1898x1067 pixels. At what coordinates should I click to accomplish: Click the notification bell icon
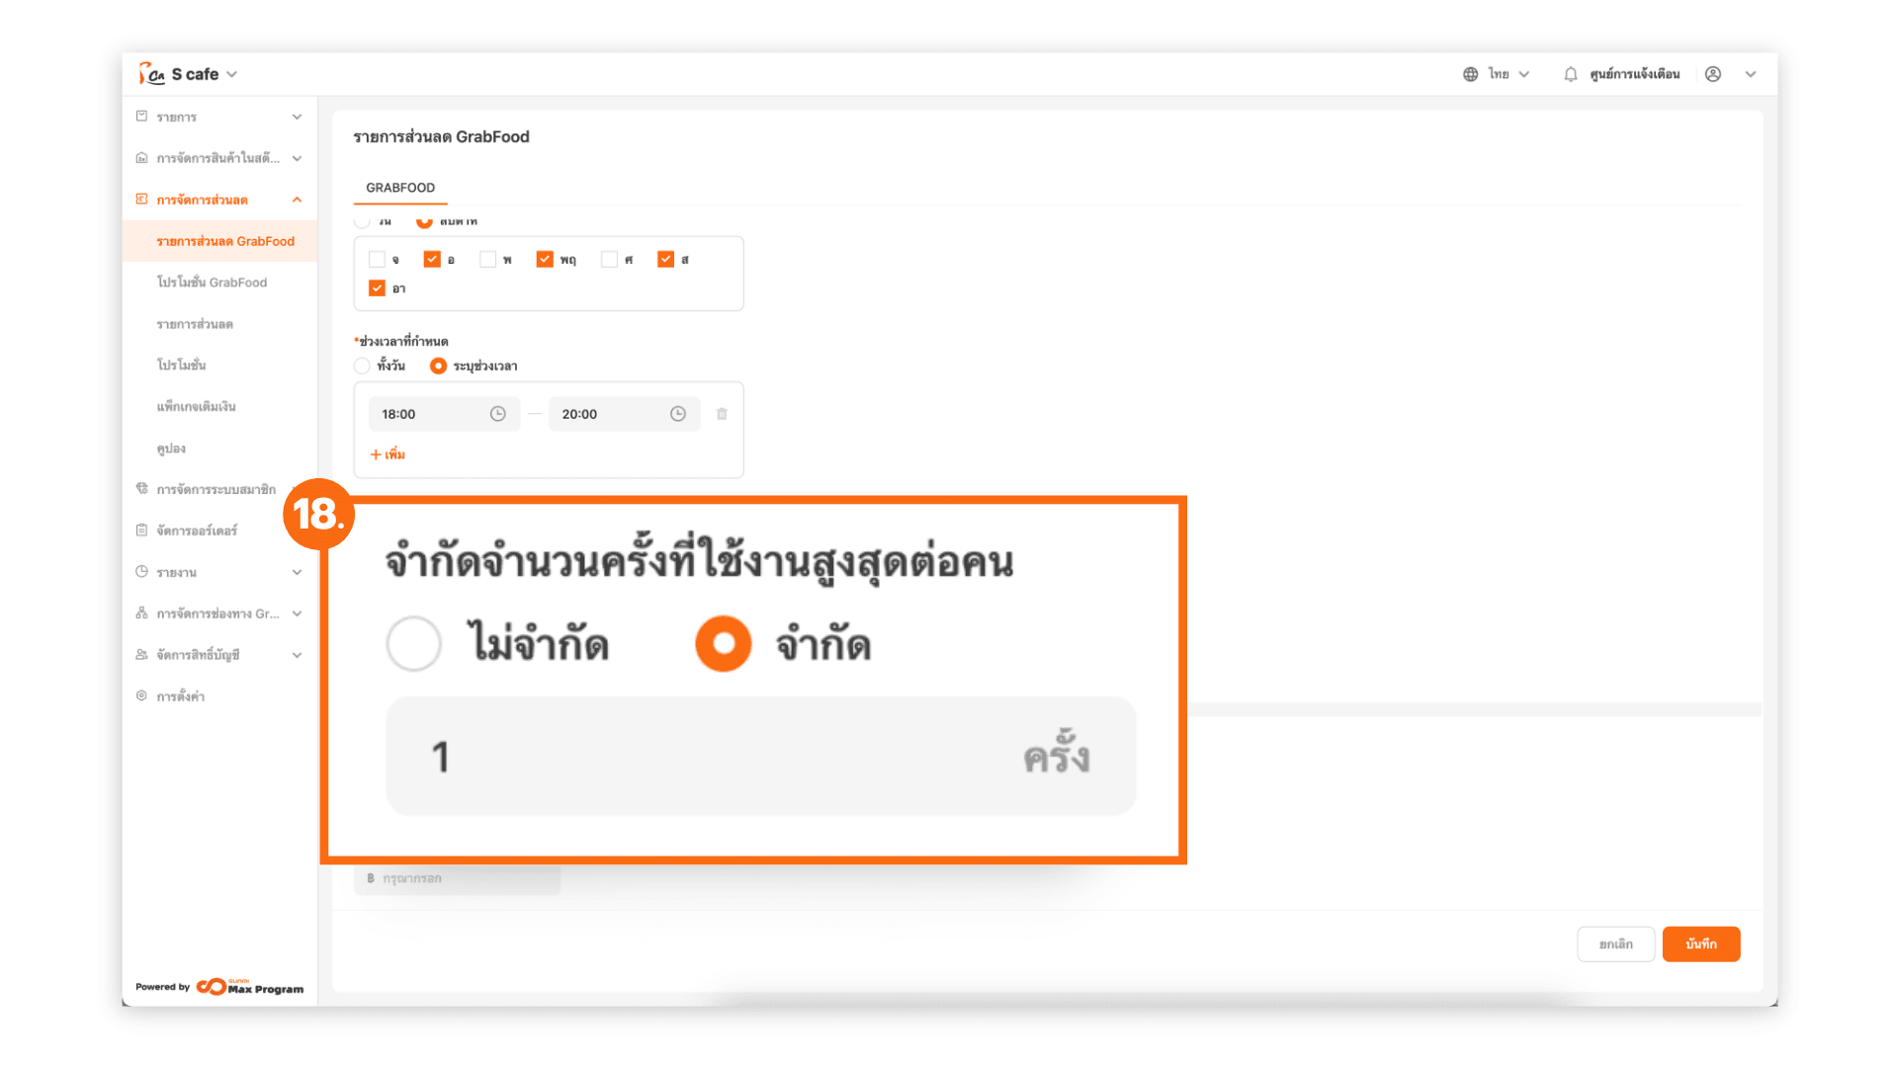[x=1570, y=74]
